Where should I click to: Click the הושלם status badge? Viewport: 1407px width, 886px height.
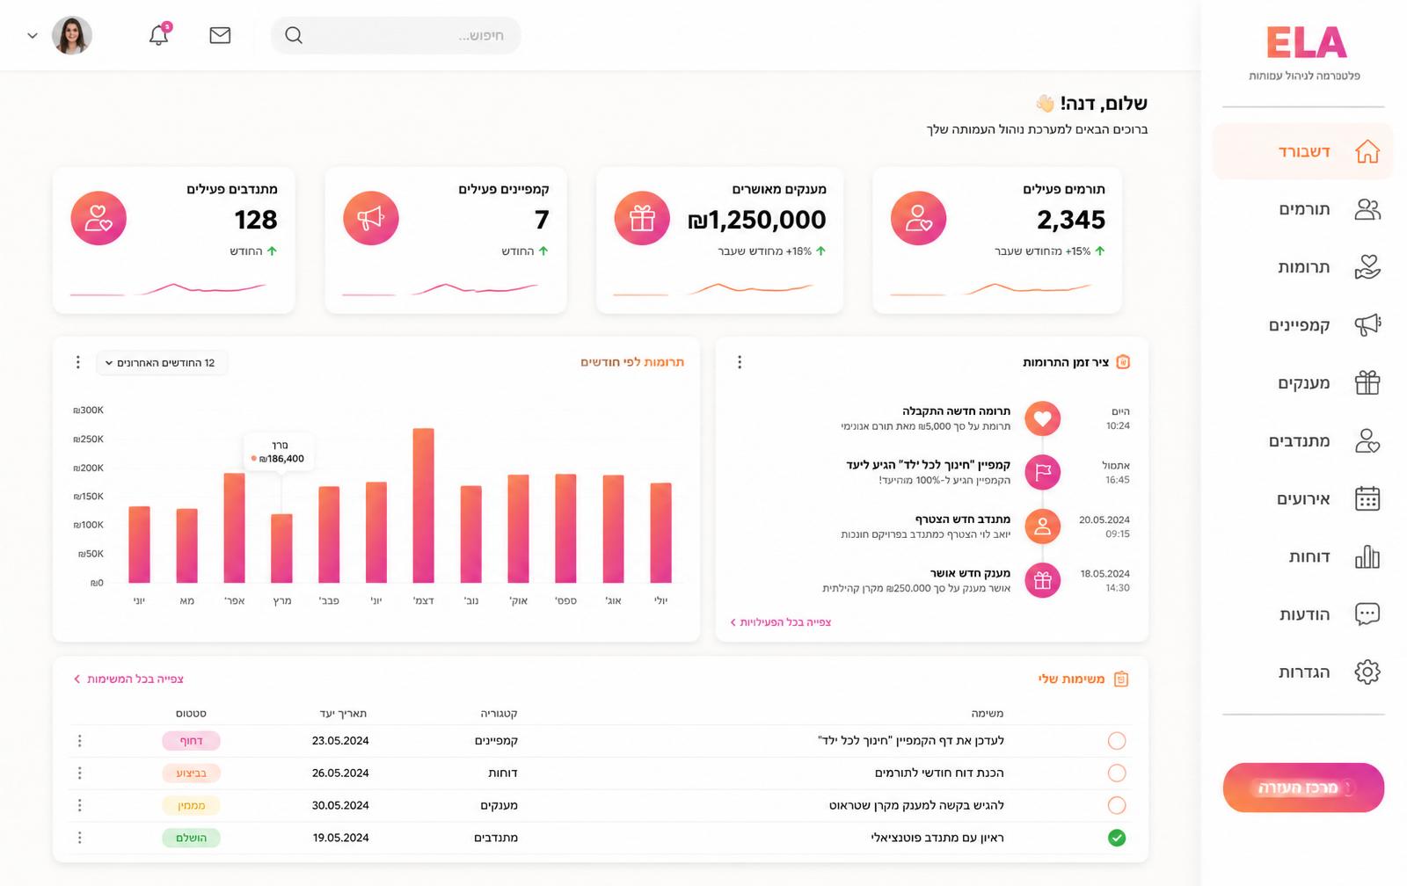coord(191,838)
